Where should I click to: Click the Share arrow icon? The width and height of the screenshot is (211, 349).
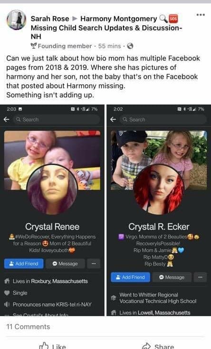[x=146, y=346]
